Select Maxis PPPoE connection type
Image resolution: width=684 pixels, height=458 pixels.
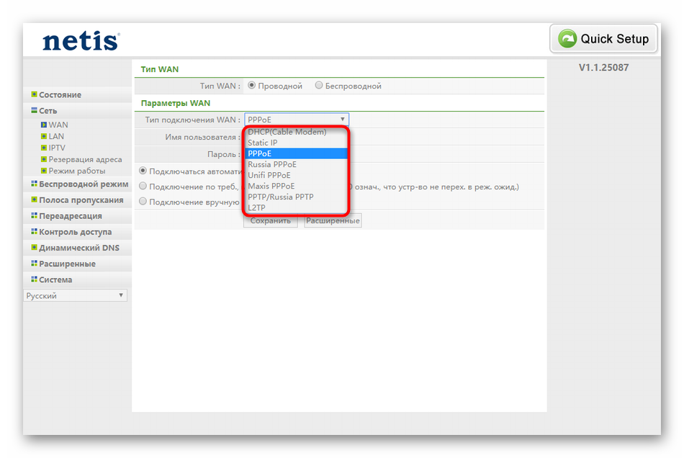[297, 186]
